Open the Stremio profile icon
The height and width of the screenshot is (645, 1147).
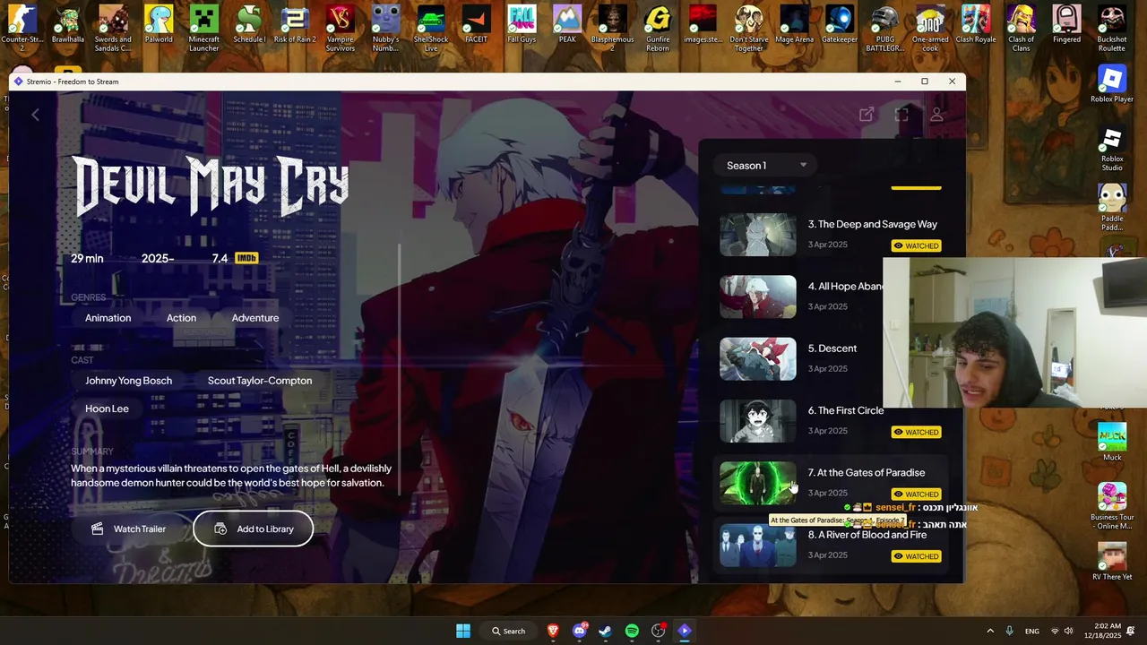coord(936,115)
